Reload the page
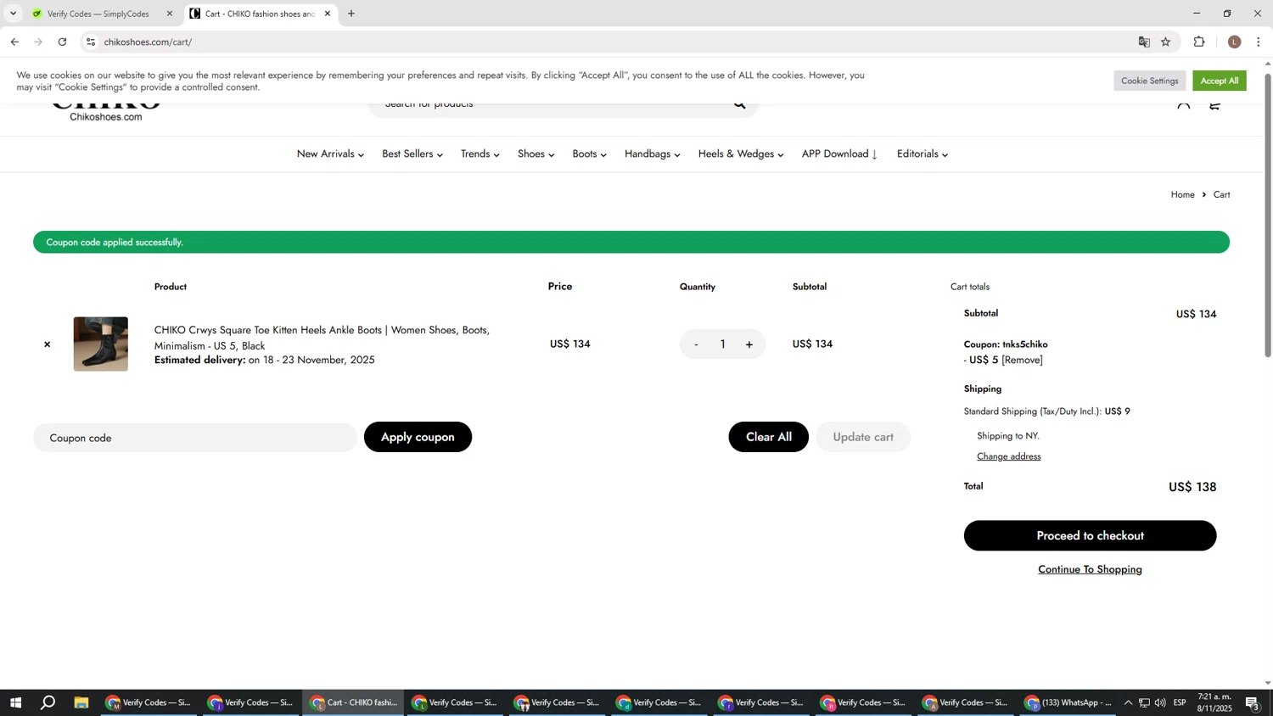Viewport: 1273px width, 716px height. 62,42
